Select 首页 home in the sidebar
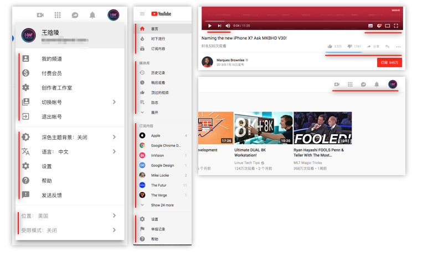438x253 pixels. 163,29
